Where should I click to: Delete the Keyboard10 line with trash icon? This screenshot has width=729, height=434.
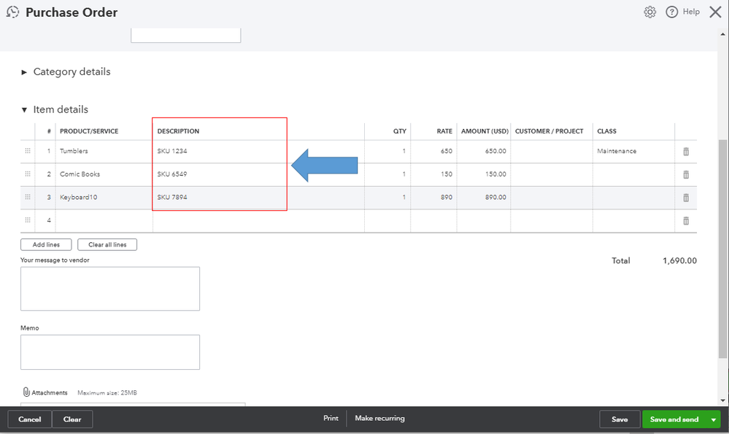[x=686, y=198]
